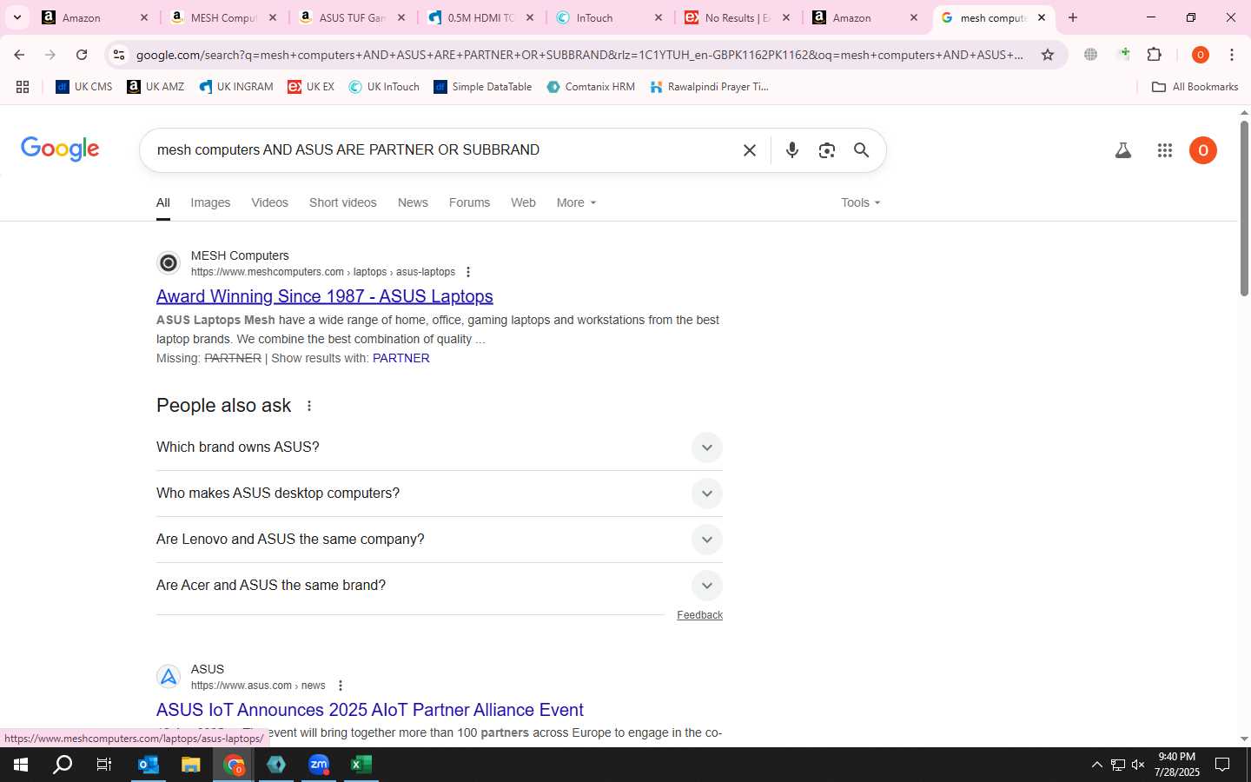Screen dimensions: 1251x782
Task: Open ASUS IoT Partner Alliance Event link
Action: point(370,710)
